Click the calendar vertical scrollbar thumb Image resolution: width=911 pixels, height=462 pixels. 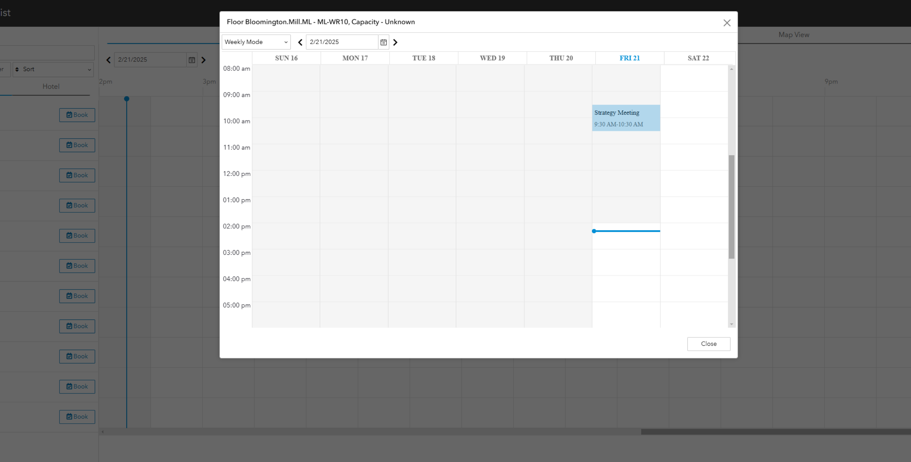point(731,206)
